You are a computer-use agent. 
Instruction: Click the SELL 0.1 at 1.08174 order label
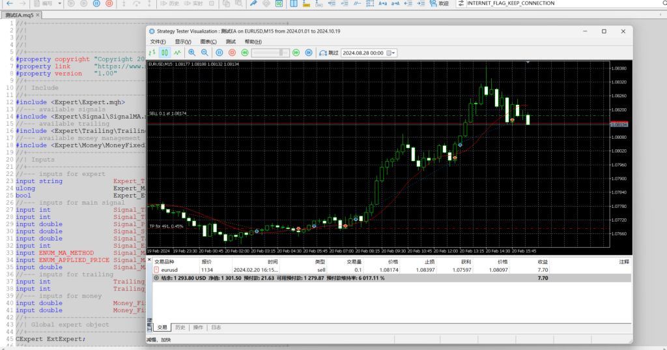(x=167, y=113)
